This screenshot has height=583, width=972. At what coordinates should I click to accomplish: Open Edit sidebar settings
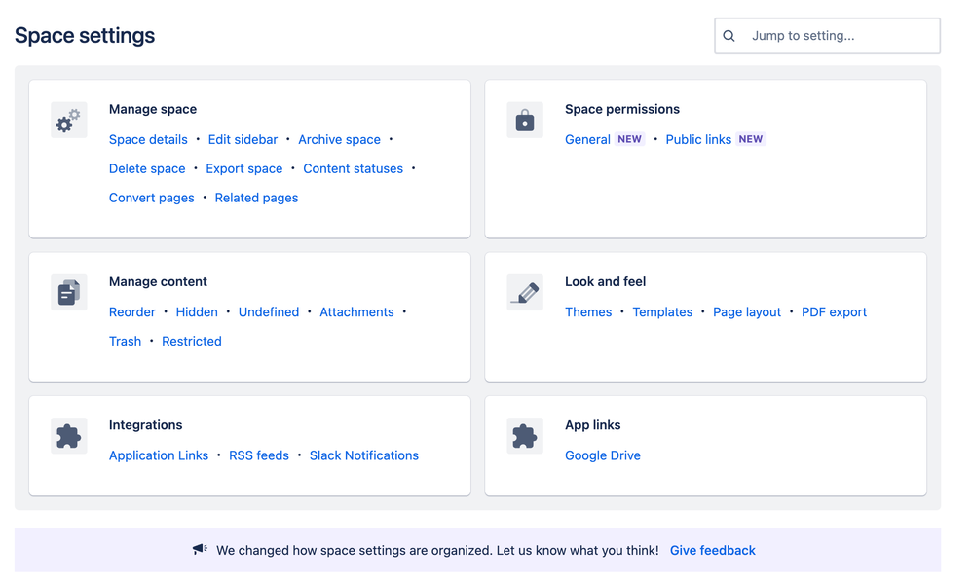click(243, 139)
